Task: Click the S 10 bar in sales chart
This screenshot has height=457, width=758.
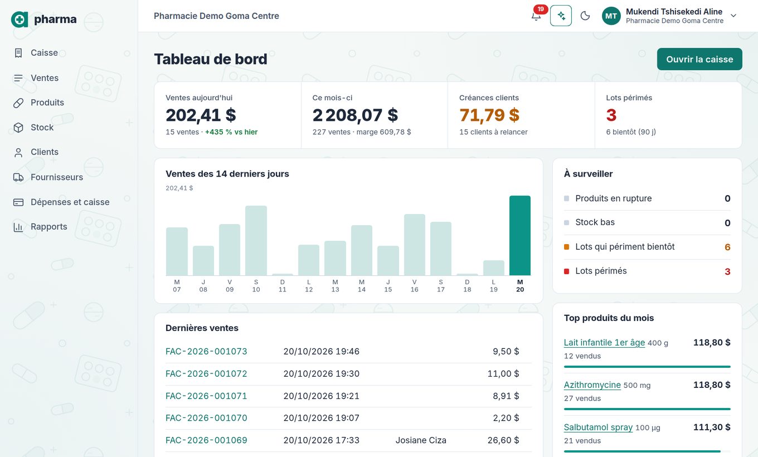Action: 256,240
